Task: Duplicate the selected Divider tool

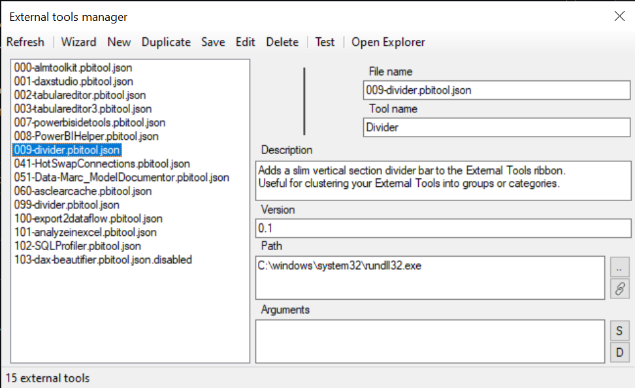Action: 166,42
